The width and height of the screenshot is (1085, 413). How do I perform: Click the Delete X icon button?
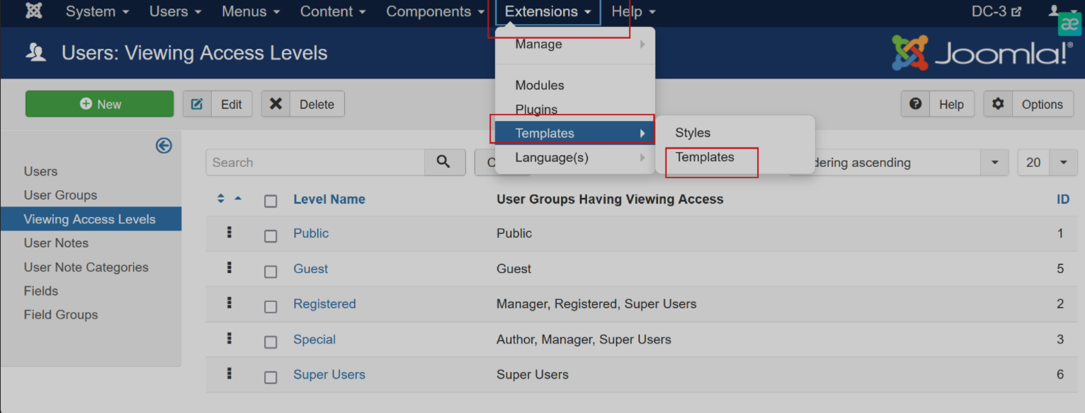pos(276,104)
